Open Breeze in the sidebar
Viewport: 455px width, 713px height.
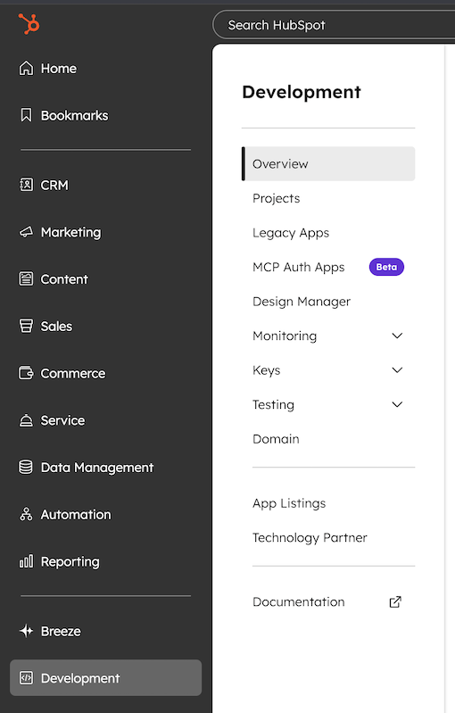click(x=61, y=631)
